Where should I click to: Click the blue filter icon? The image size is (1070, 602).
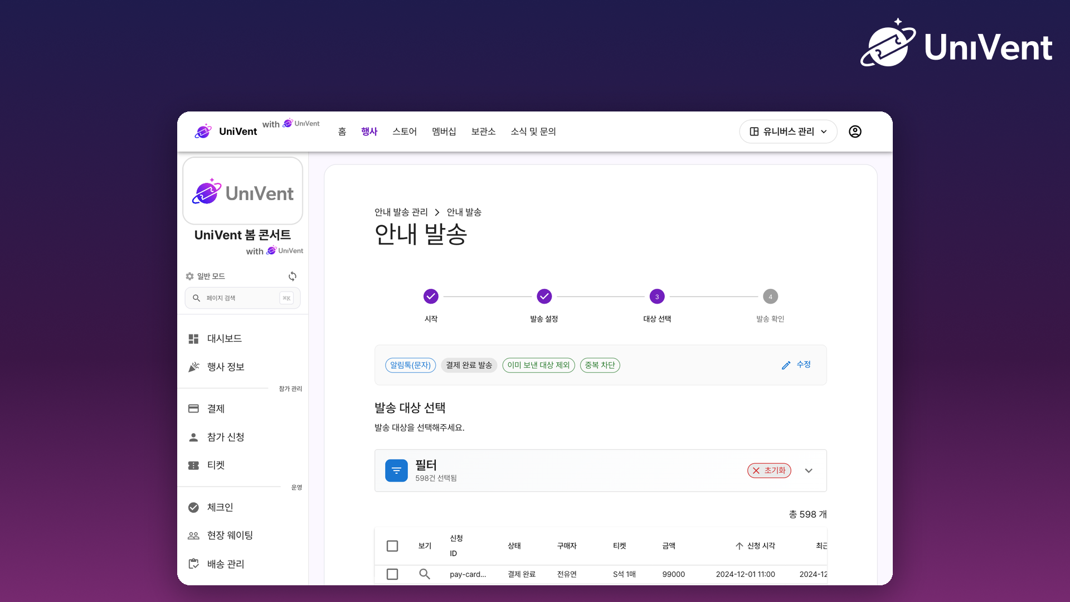pyautogui.click(x=396, y=470)
